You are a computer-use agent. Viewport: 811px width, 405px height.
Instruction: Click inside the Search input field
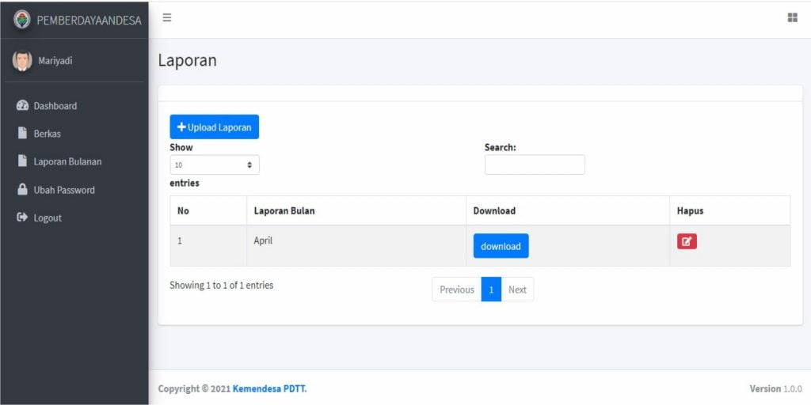[x=535, y=165]
